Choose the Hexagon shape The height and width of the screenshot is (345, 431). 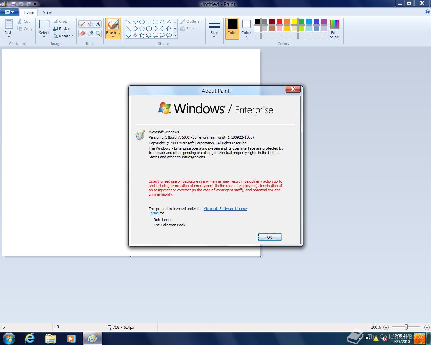coord(149,29)
